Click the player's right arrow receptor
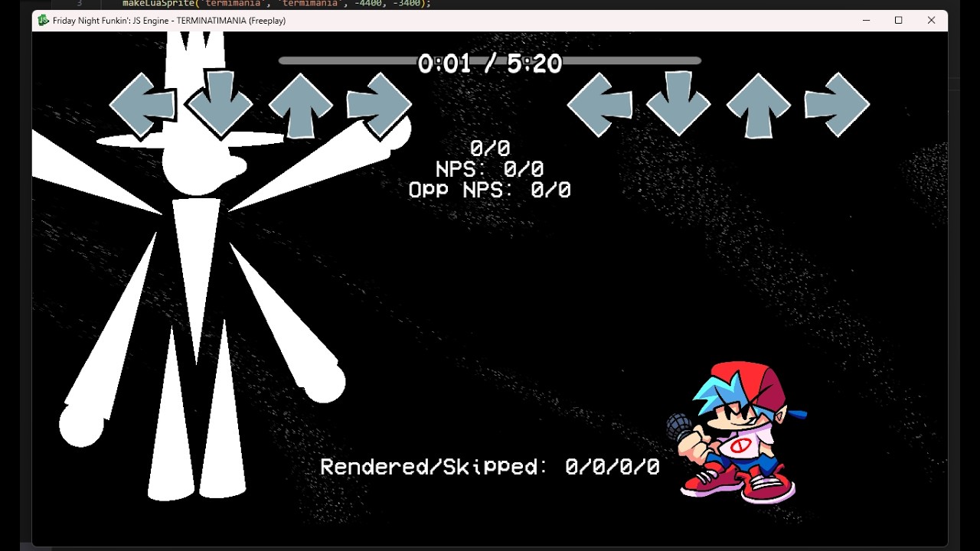This screenshot has height=551, width=980. tap(837, 106)
